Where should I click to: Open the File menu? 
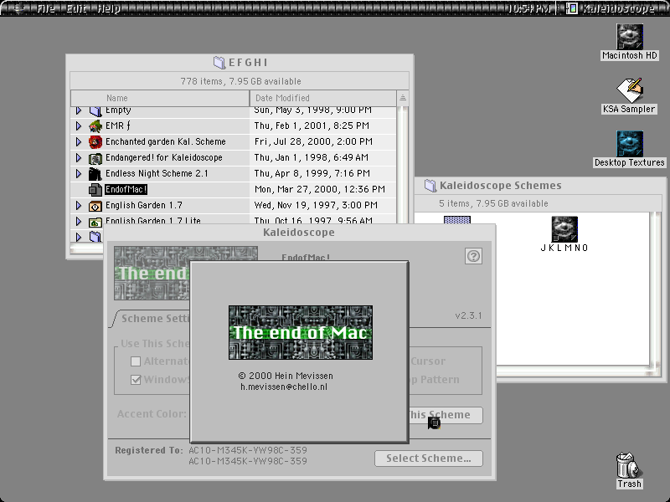click(45, 8)
